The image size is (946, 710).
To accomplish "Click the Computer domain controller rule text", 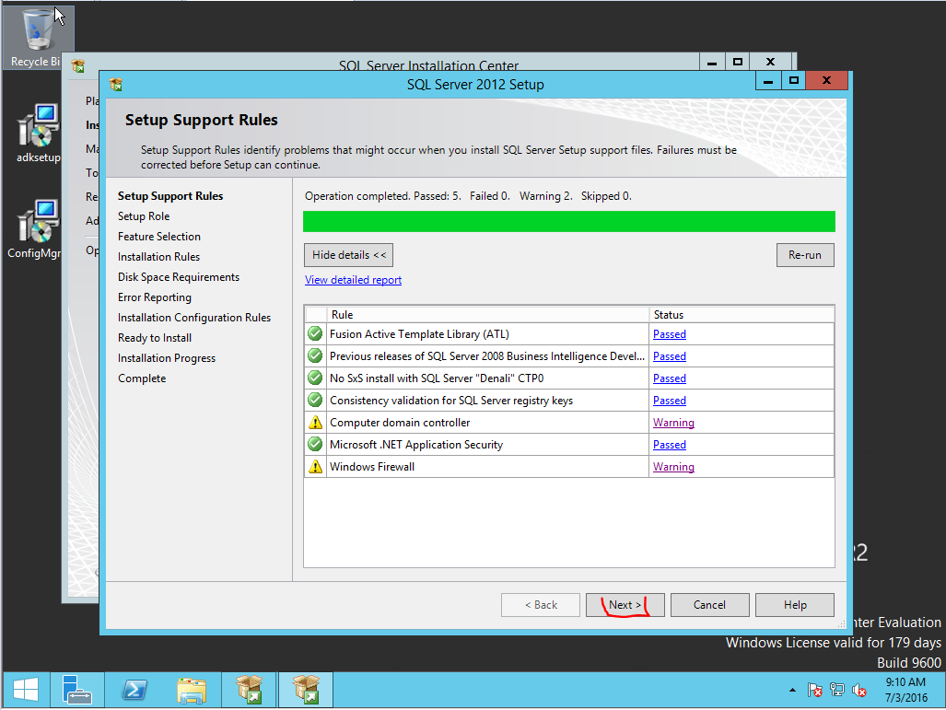I will coord(400,423).
